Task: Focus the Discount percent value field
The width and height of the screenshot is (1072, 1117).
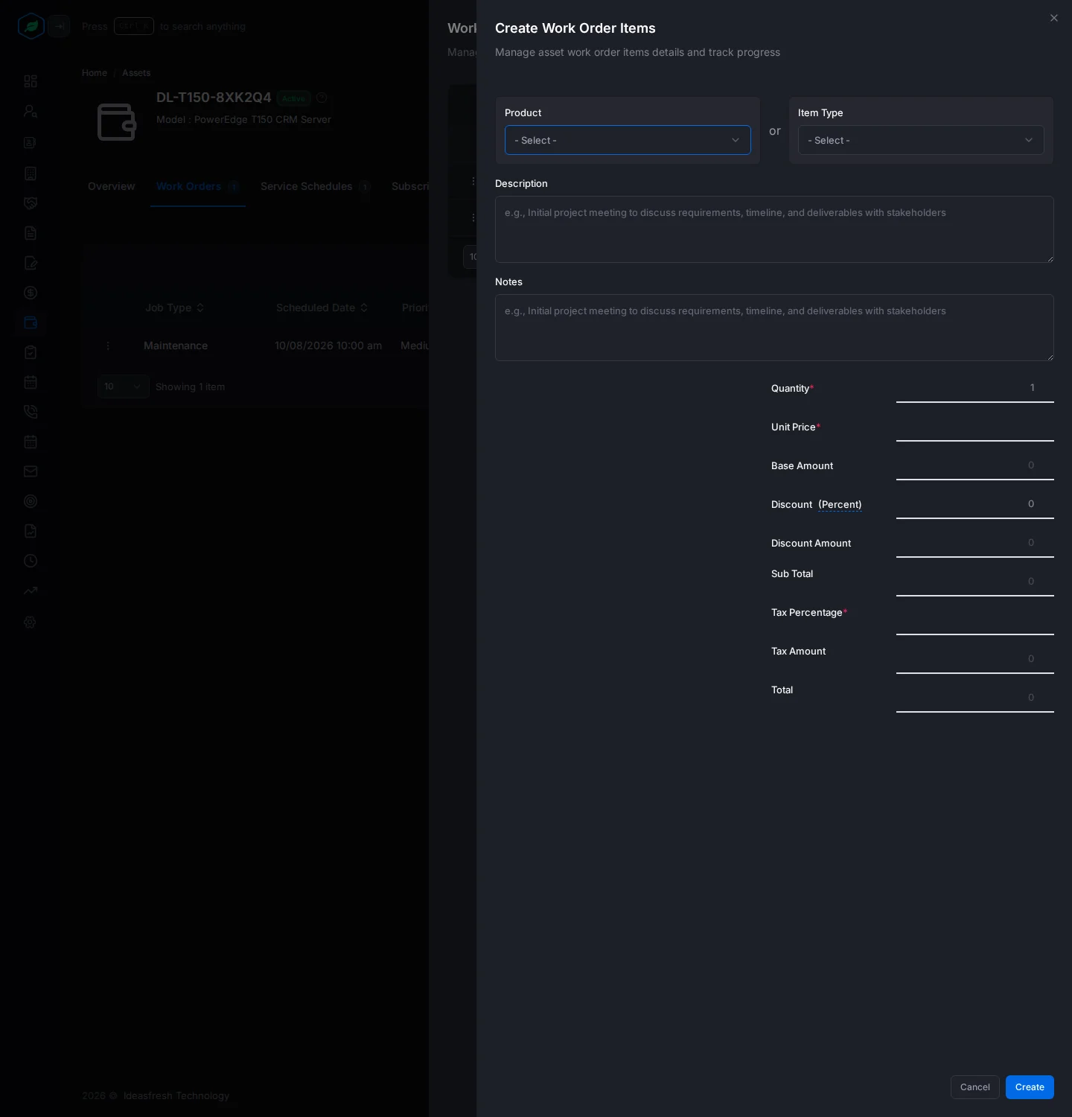Action: (x=974, y=504)
